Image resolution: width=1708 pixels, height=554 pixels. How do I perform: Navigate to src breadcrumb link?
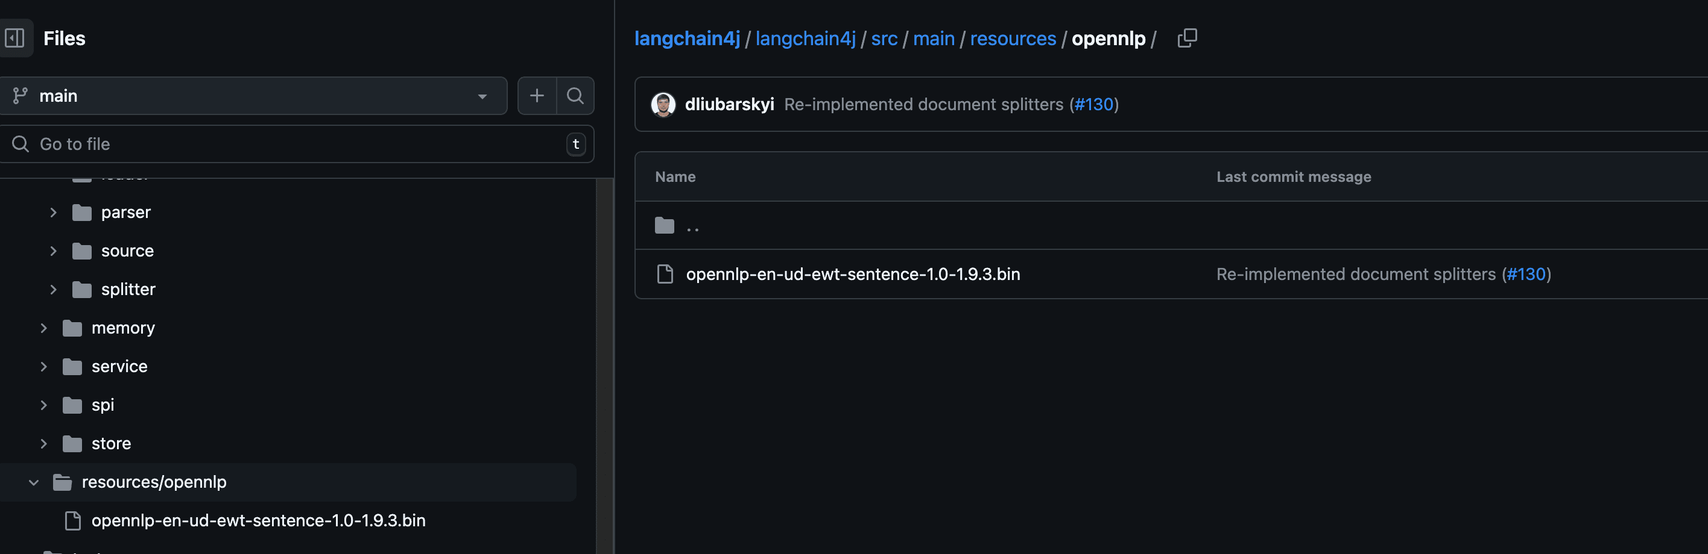click(x=884, y=39)
